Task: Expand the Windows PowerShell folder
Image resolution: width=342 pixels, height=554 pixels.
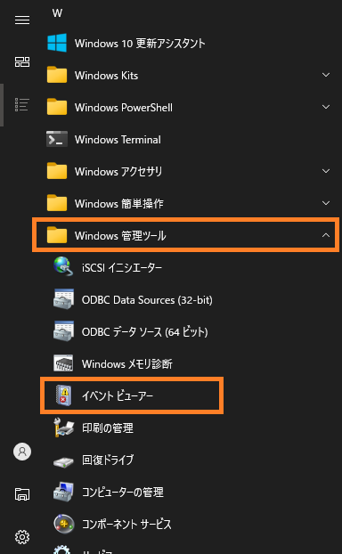Action: pyautogui.click(x=186, y=108)
